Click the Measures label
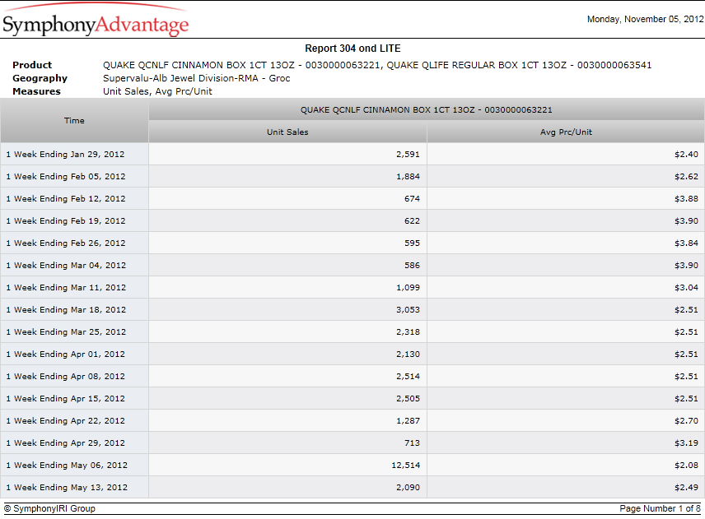This screenshot has height=519, width=705. click(x=36, y=91)
